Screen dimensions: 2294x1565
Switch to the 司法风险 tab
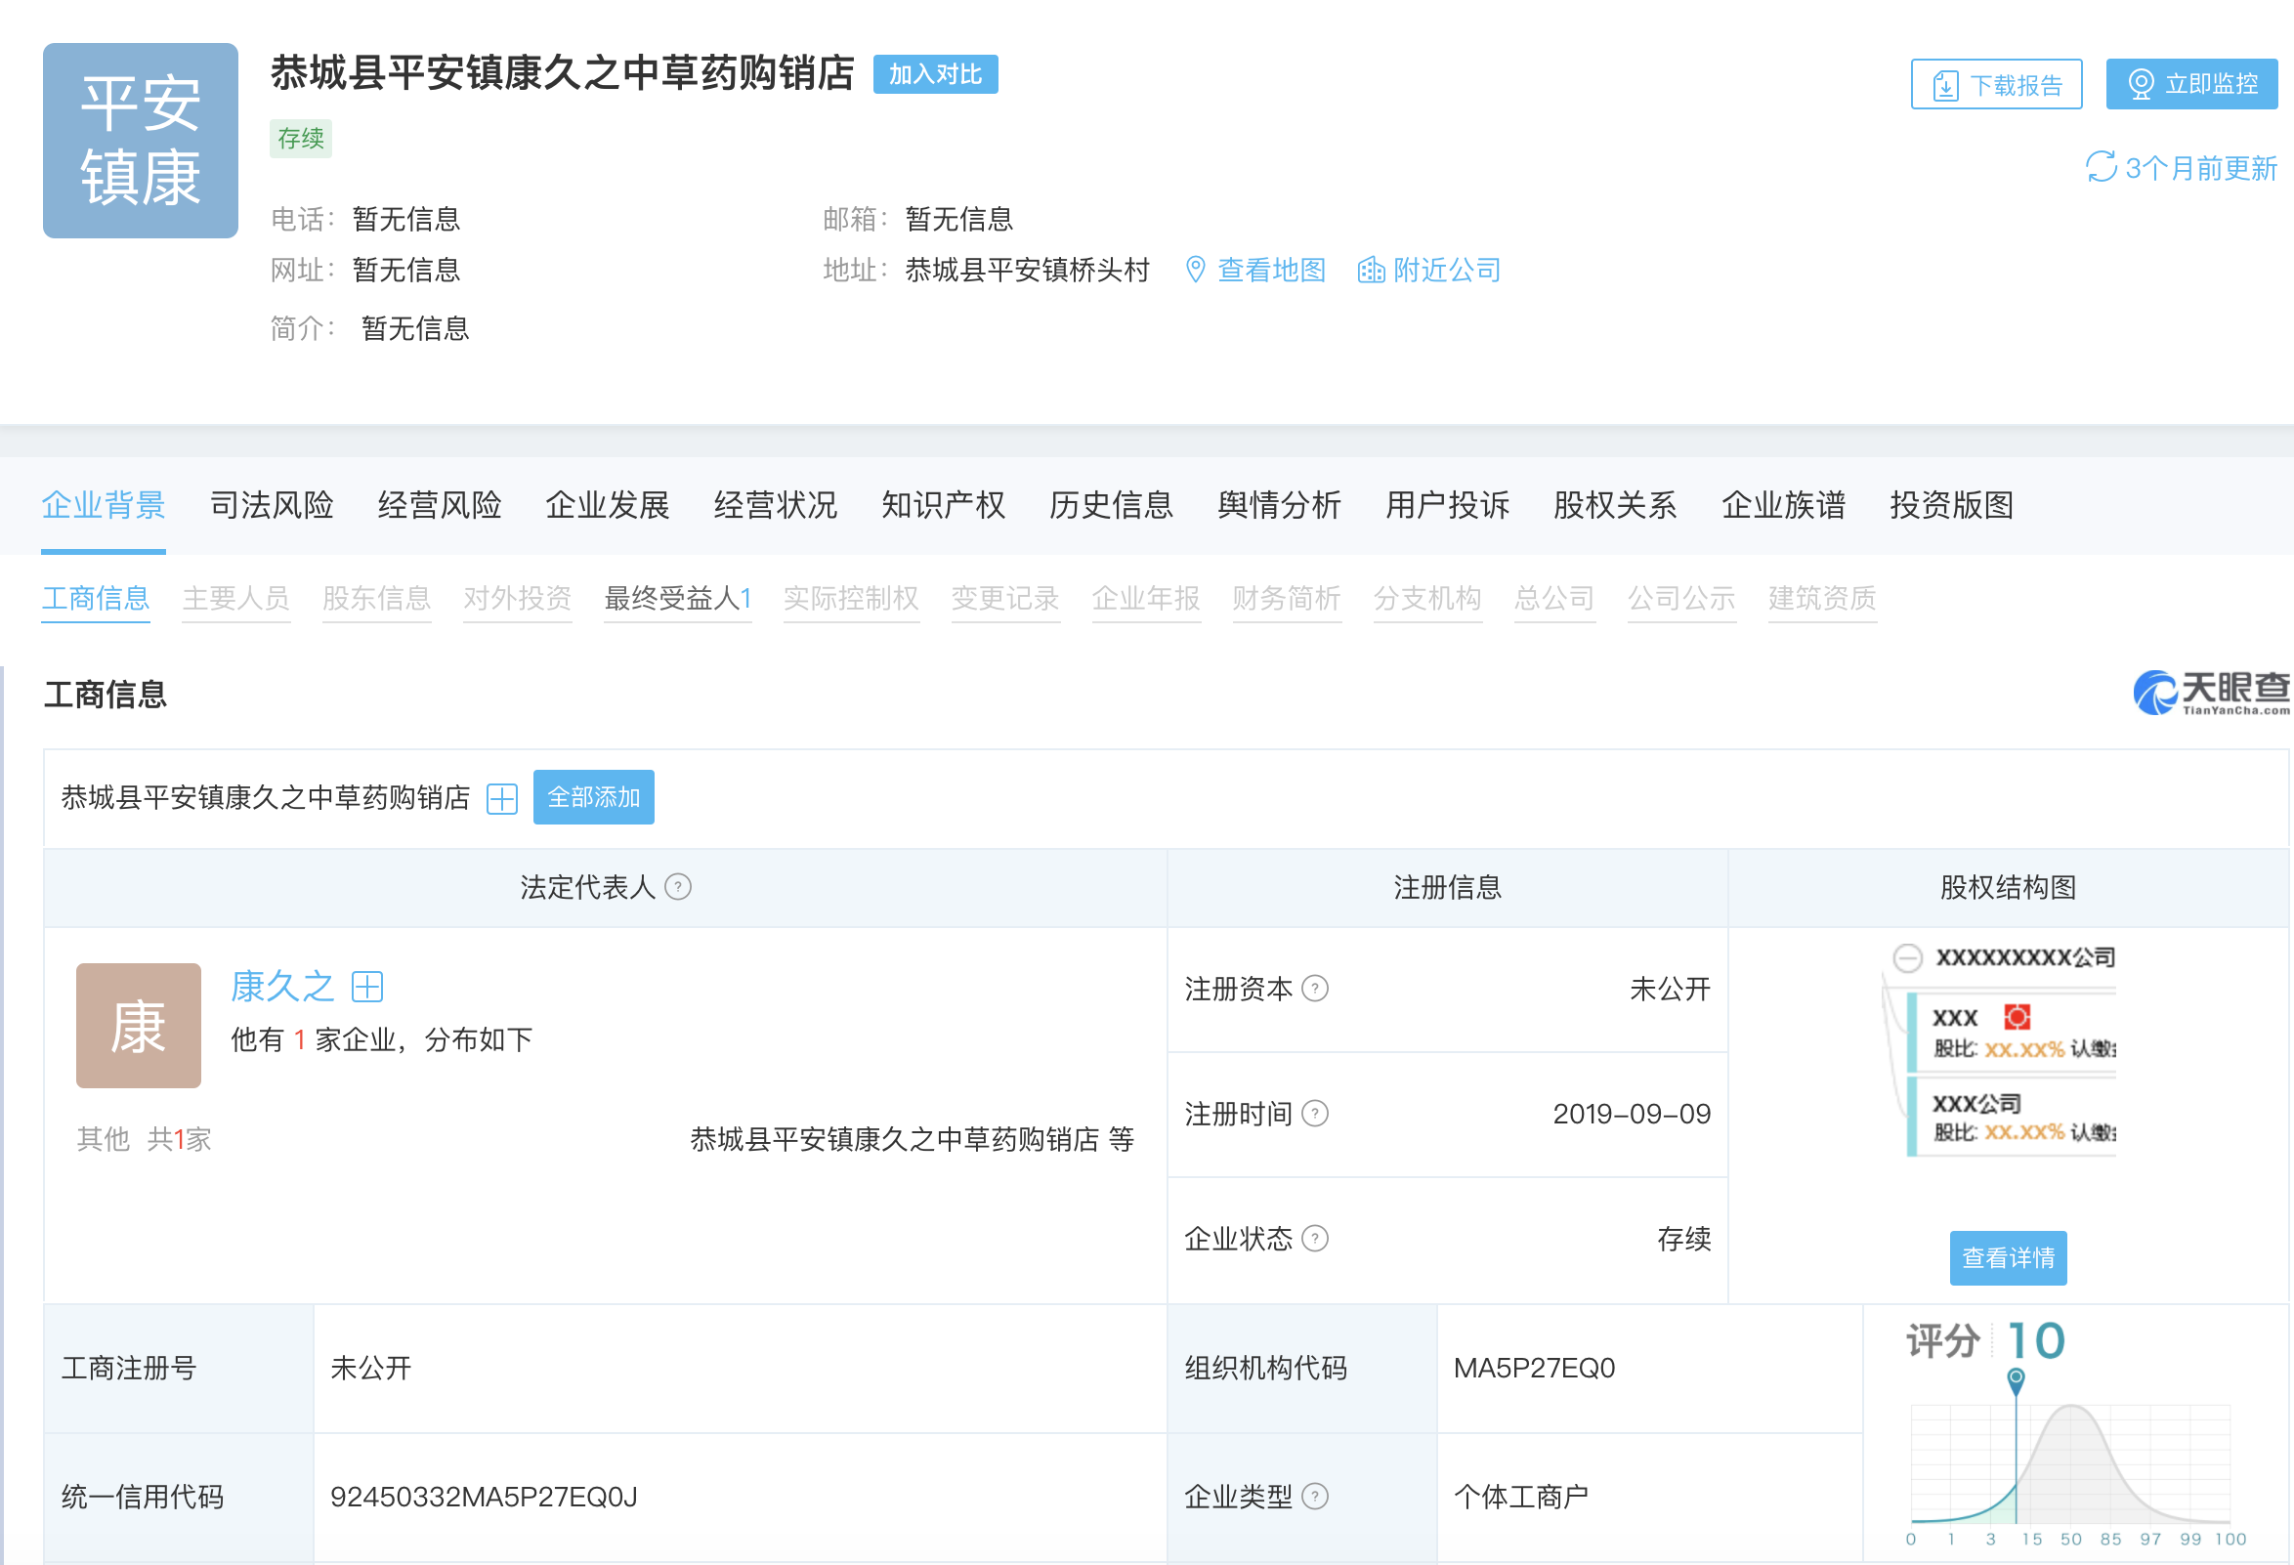point(272,504)
